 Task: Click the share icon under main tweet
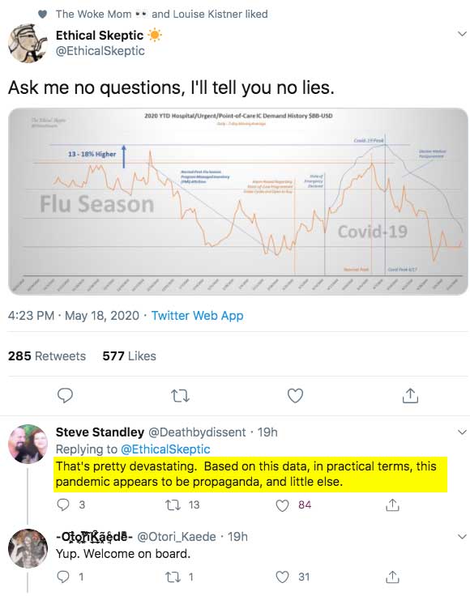410,395
